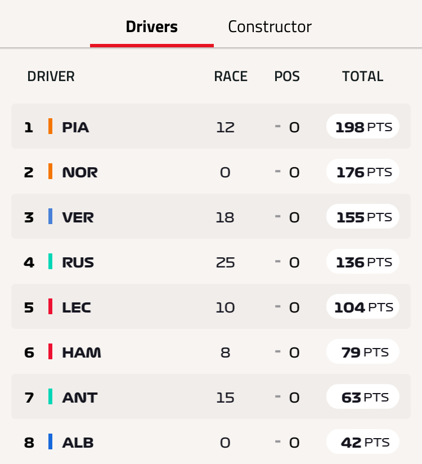Image resolution: width=422 pixels, height=464 pixels.
Task: Click the orange team stripe beside NOR
Action: click(50, 171)
